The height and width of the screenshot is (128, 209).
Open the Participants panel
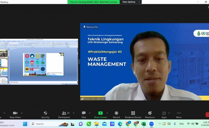[64, 113]
